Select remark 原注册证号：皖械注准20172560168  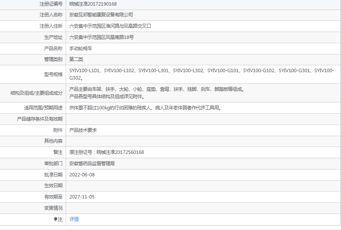click(x=107, y=152)
